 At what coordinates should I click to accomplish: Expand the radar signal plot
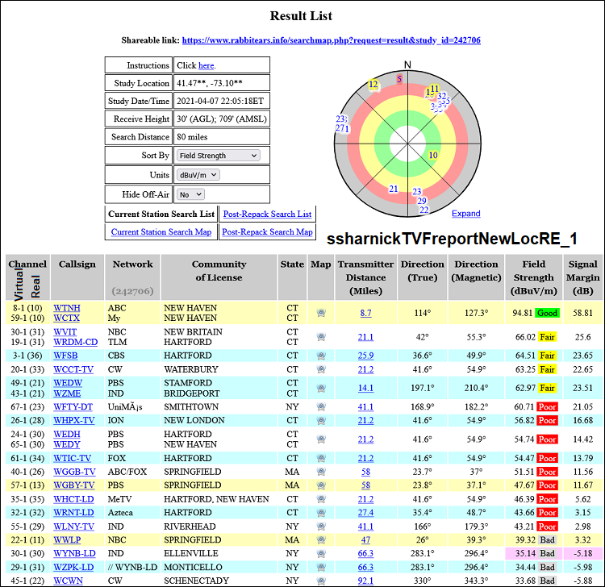coord(465,214)
